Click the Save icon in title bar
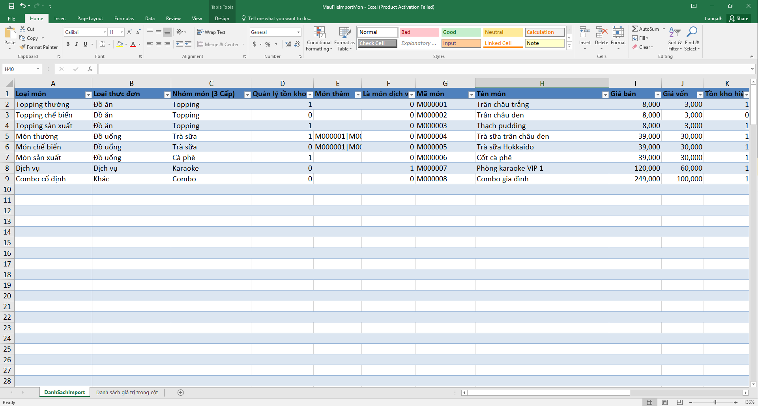This screenshot has width=758, height=406. 11,6
